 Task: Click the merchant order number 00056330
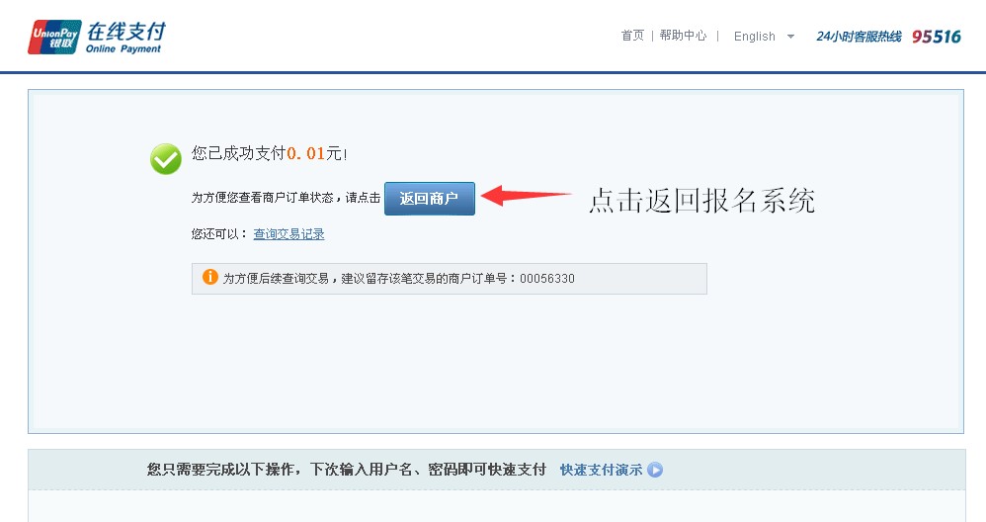[x=547, y=279]
